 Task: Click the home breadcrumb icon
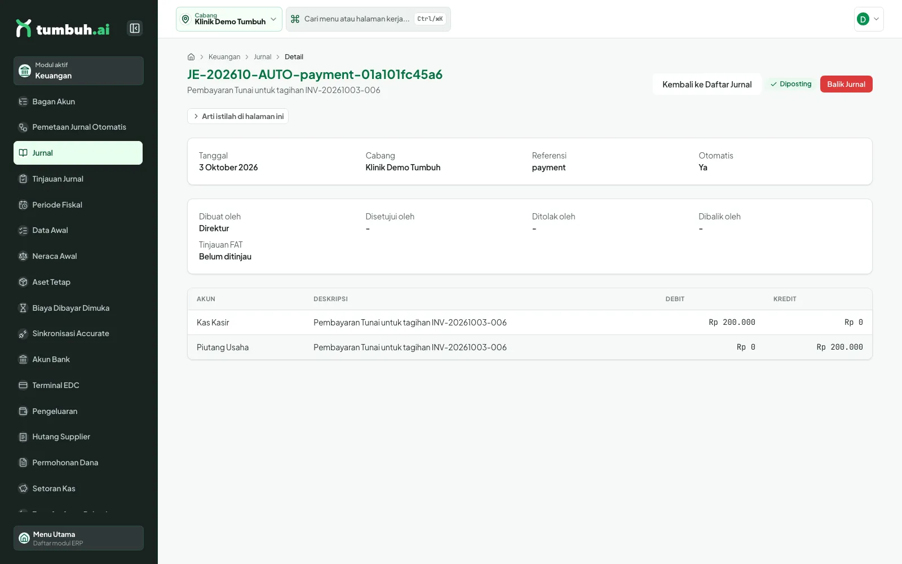[x=191, y=57]
